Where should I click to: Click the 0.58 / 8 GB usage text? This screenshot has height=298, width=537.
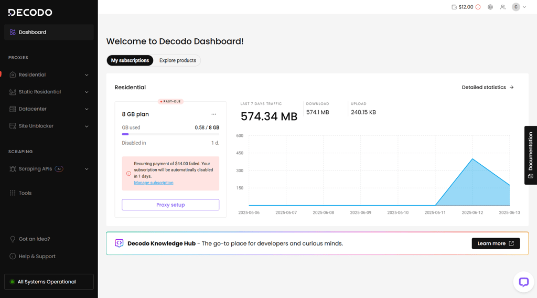pyautogui.click(x=207, y=127)
